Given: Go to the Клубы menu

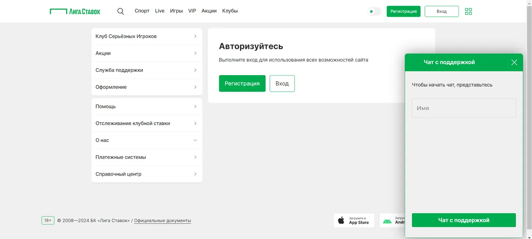Looking at the screenshot, I should point(230,11).
